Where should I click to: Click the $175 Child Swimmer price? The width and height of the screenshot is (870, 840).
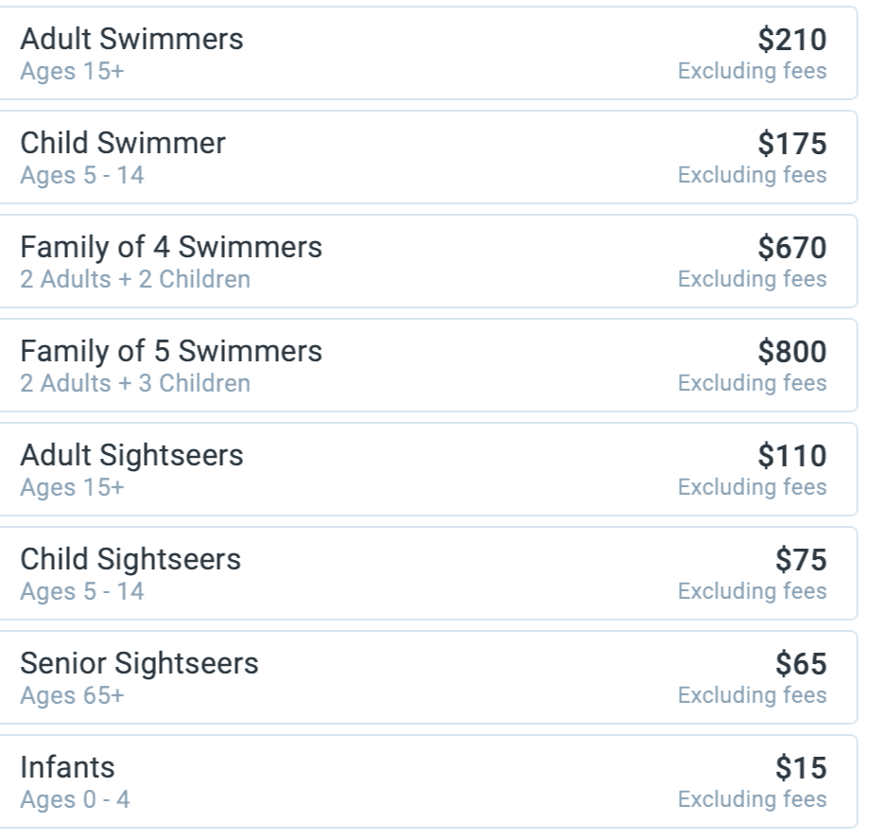792,144
